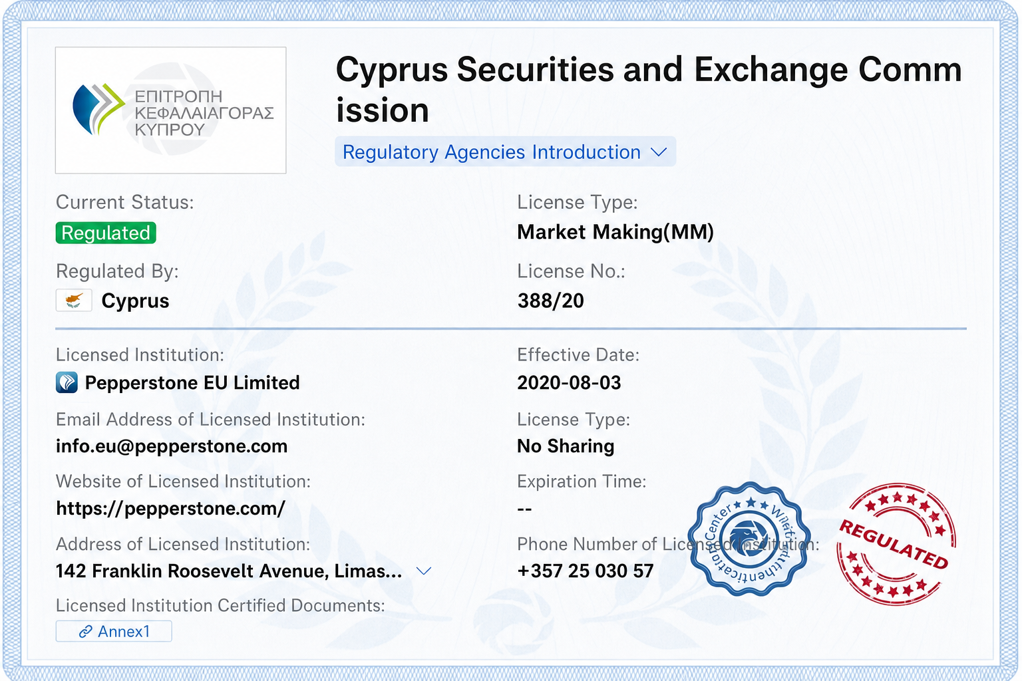Click the effective date 2020-08-03
Viewport: 1022px width, 681px height.
[x=569, y=382]
